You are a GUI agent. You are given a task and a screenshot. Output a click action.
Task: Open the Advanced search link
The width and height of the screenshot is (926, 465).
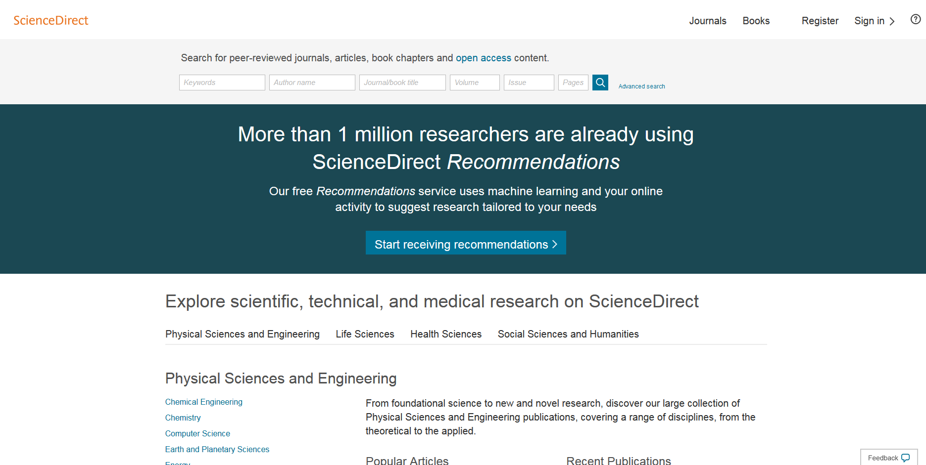(x=641, y=86)
